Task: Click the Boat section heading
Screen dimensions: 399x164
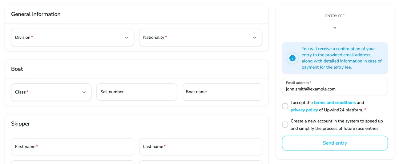Action: coord(17,69)
